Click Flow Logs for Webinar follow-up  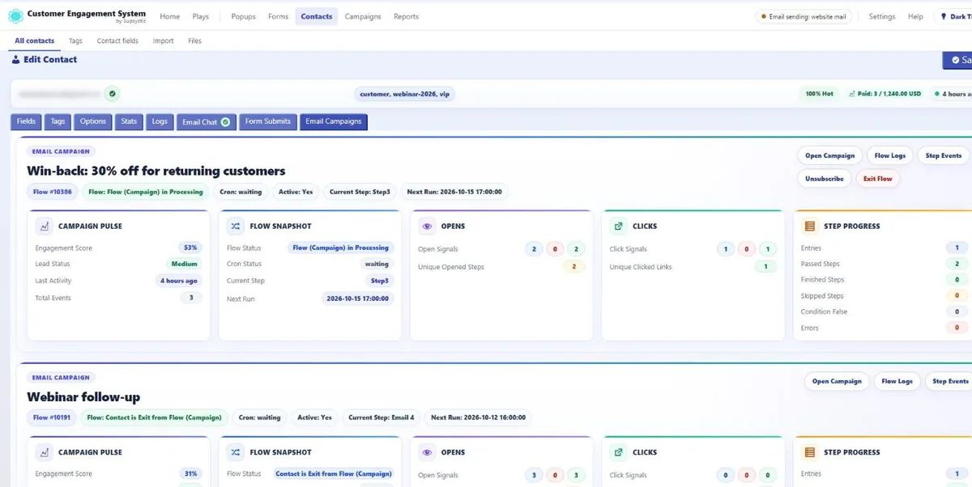[897, 381]
